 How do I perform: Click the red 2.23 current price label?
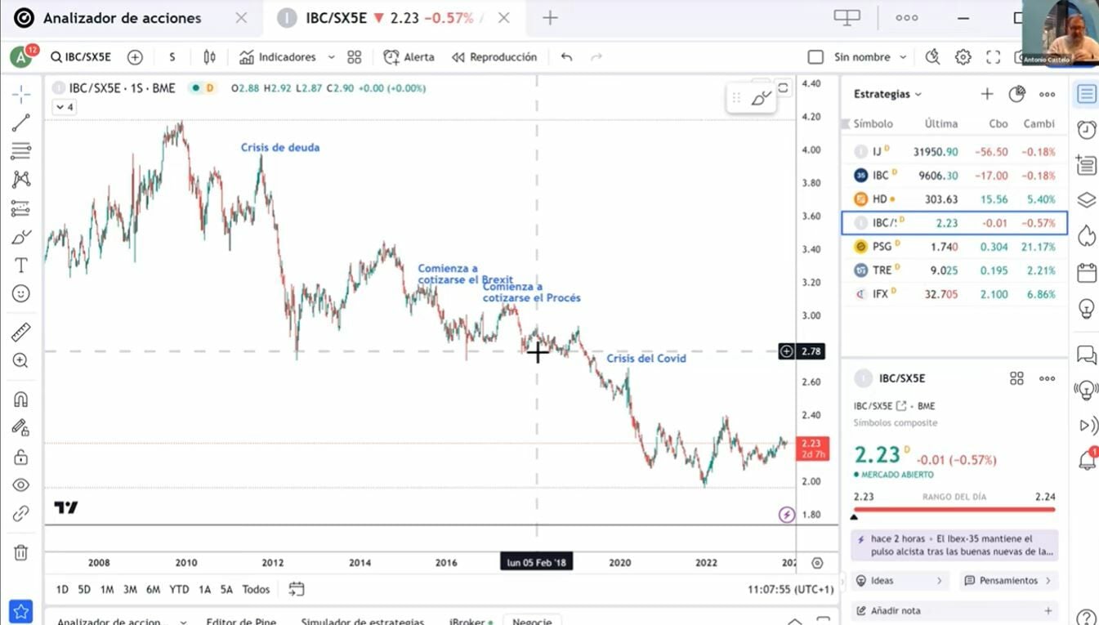(x=812, y=448)
